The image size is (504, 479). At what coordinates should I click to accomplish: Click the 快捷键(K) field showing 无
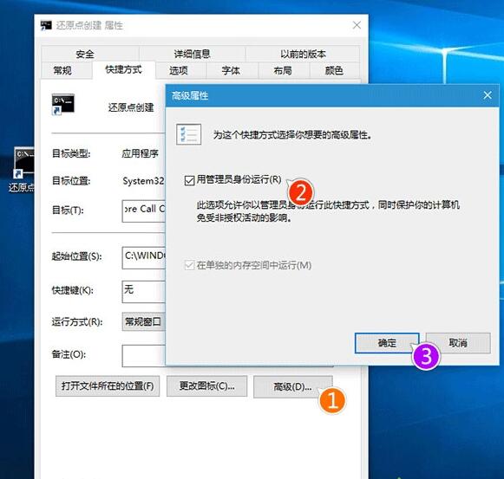pos(144,292)
